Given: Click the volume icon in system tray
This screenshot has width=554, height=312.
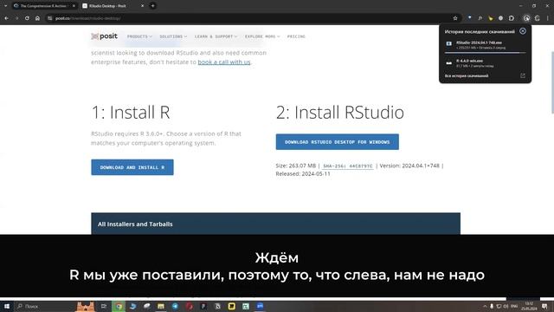Looking at the screenshot, I should click(506, 306).
